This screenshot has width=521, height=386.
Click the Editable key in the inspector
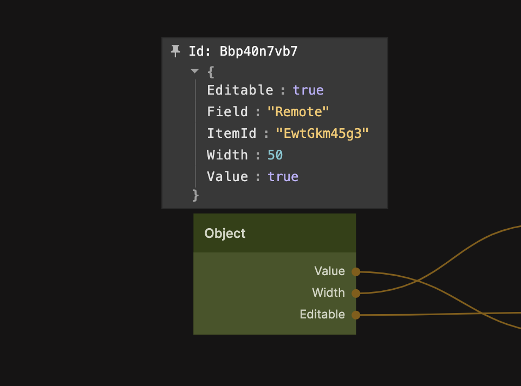(240, 90)
